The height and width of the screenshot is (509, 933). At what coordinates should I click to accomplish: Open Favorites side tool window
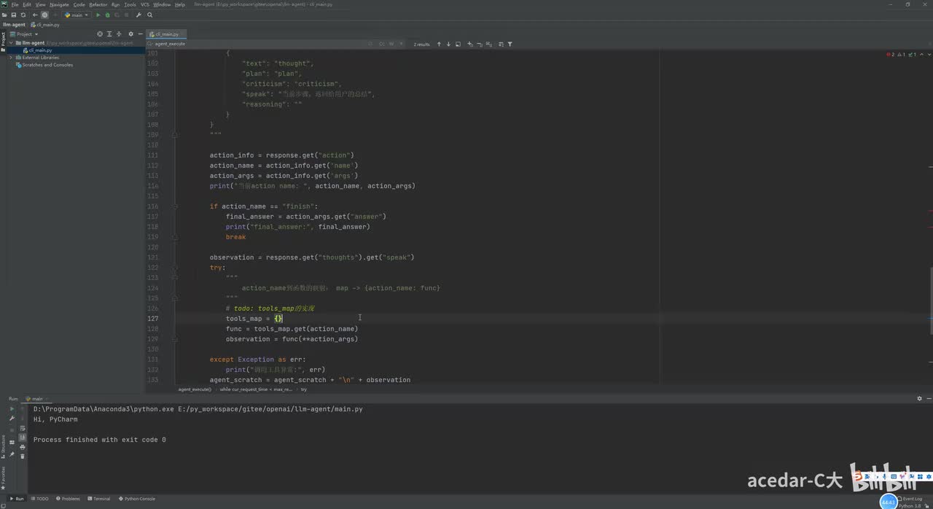coord(3,478)
